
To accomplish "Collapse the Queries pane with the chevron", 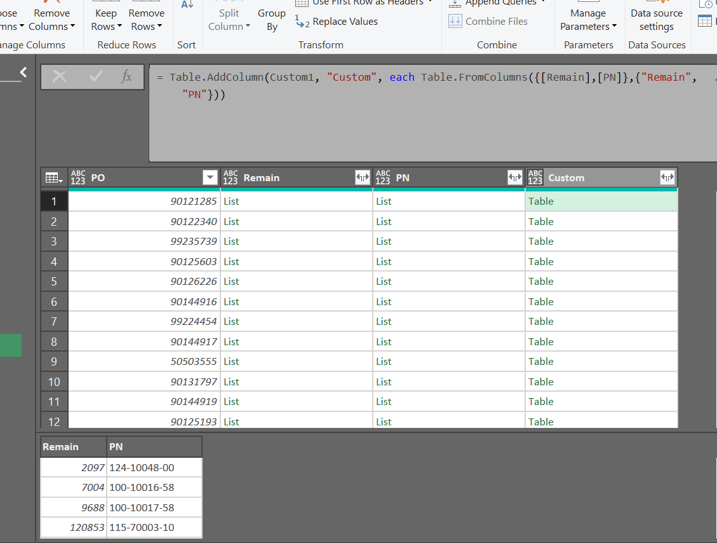I will coord(23,72).
